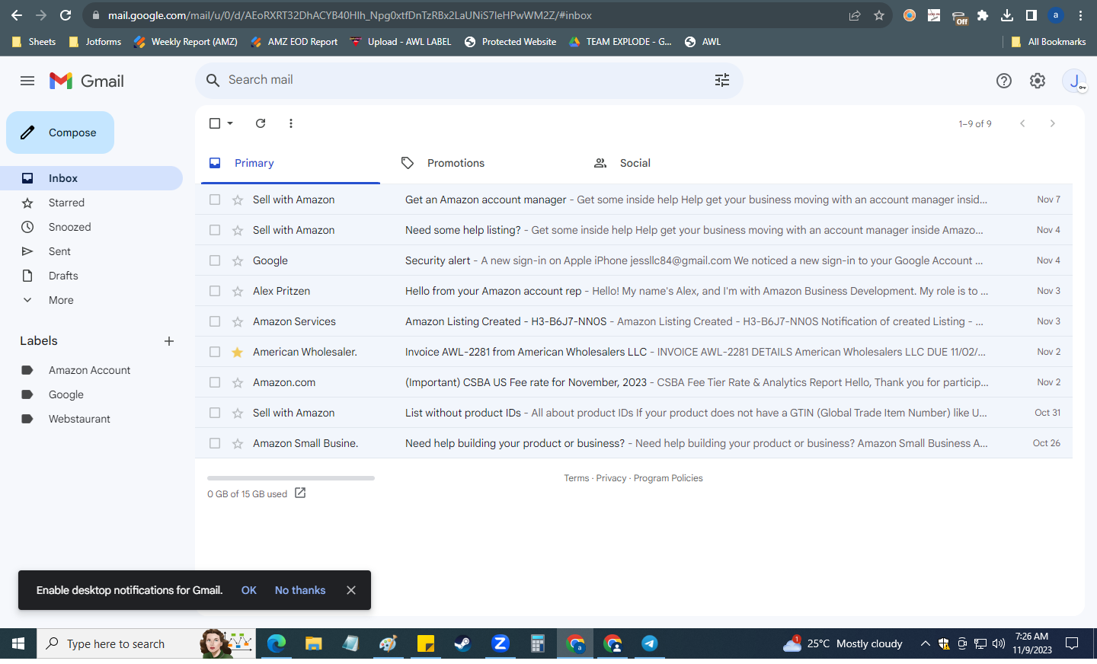Expand the More sidebar section

(61, 300)
